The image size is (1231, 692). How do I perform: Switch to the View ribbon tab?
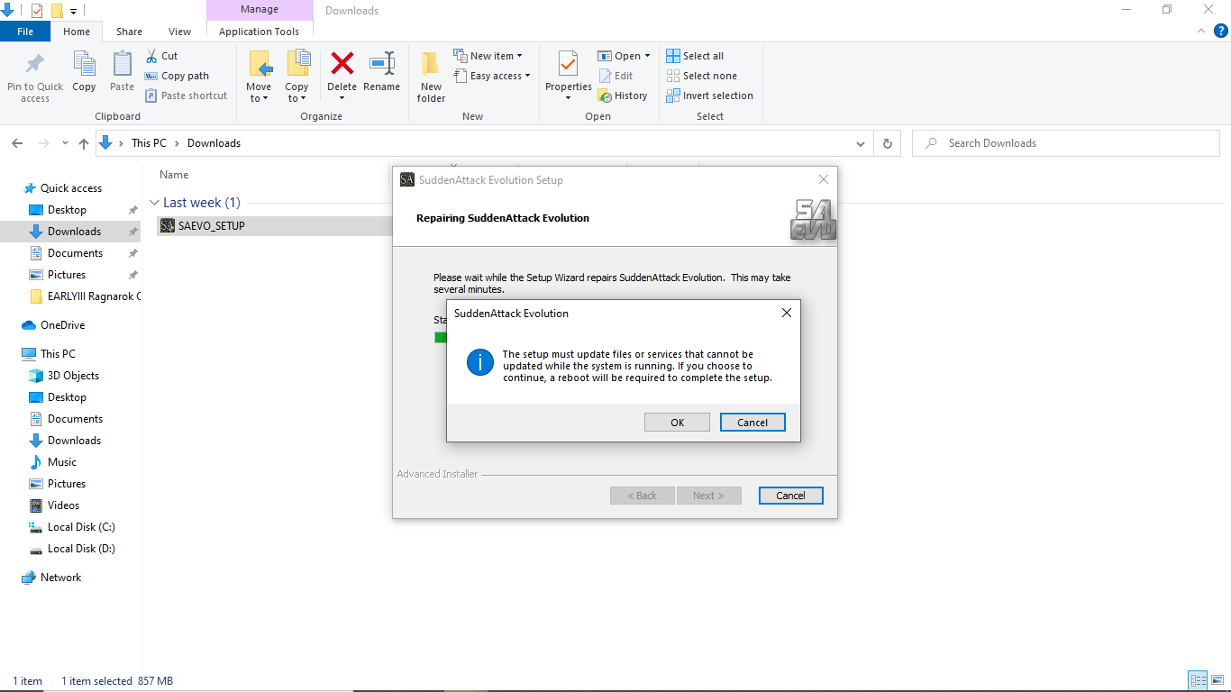(x=180, y=32)
